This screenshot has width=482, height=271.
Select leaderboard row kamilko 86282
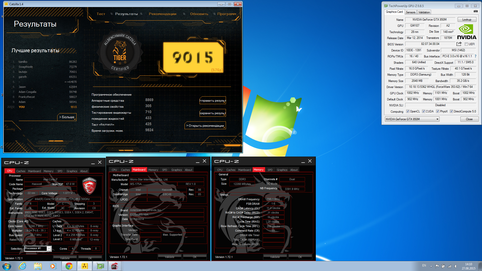coord(45,62)
